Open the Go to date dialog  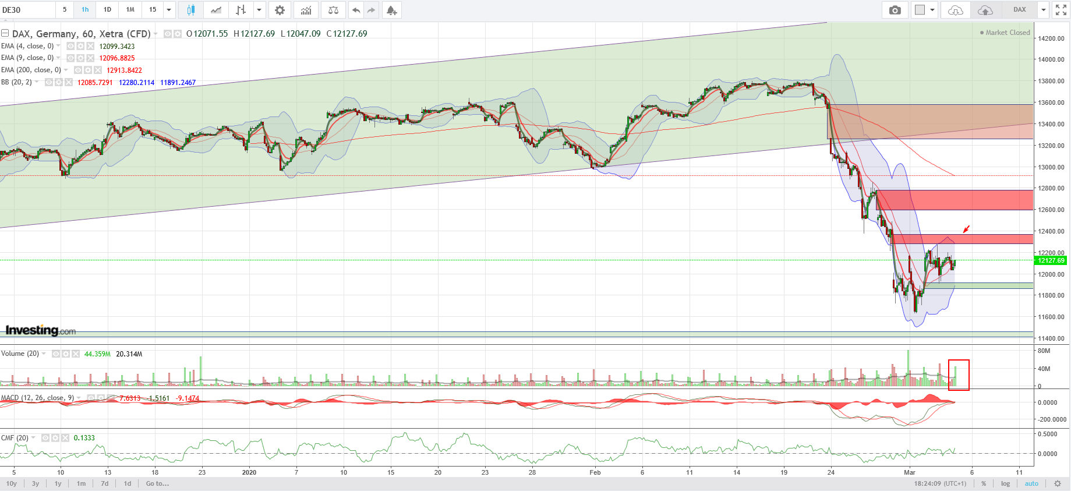(157, 483)
